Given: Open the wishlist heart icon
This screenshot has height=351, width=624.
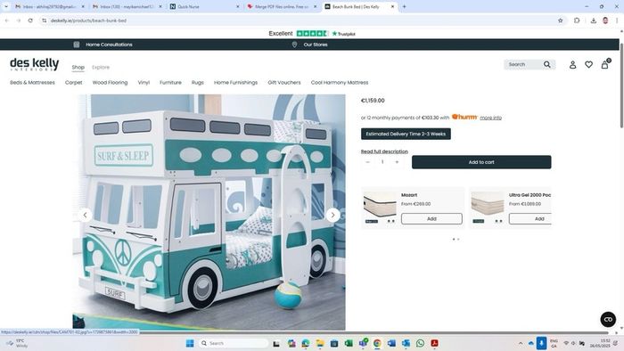Looking at the screenshot, I should [588, 65].
